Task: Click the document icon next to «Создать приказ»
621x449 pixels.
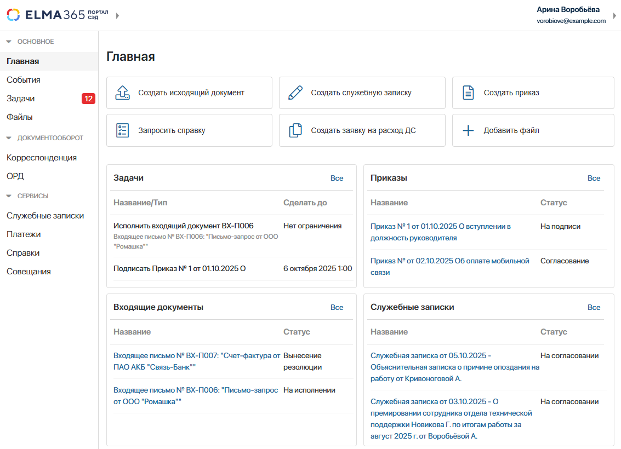Action: (x=468, y=93)
